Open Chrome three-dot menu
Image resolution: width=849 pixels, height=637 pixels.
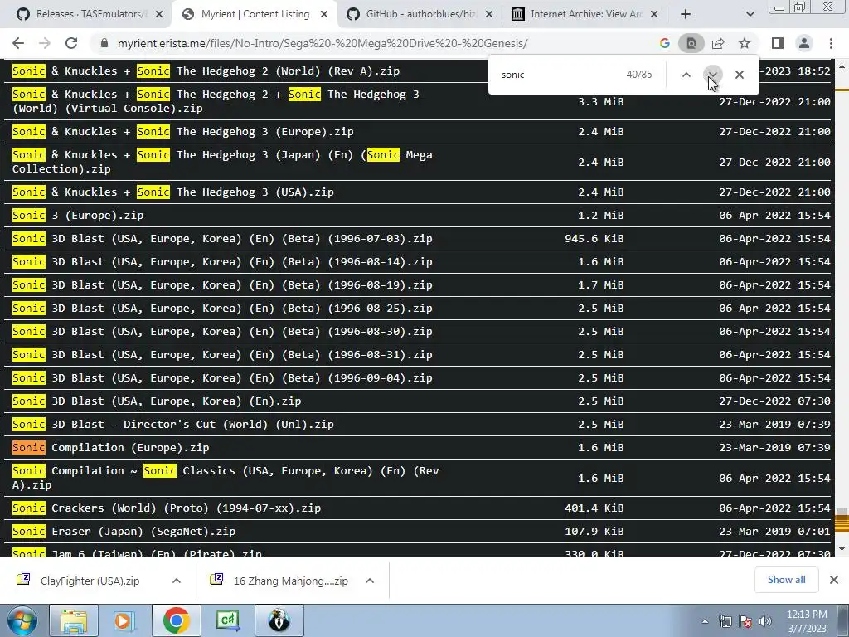[831, 43]
